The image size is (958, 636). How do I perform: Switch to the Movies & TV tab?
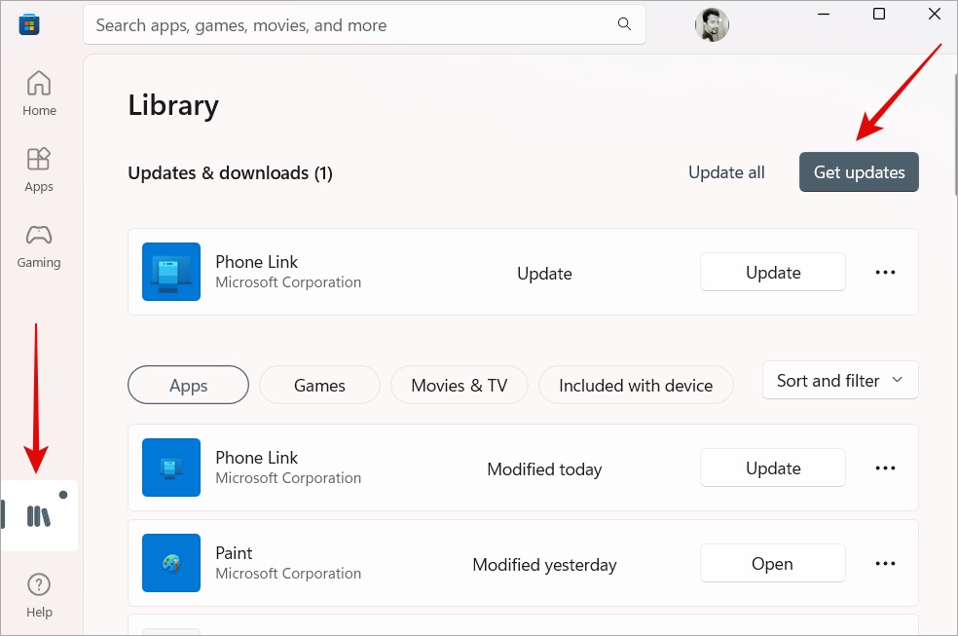click(460, 386)
